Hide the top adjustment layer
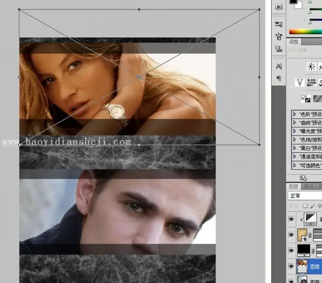Image resolution: width=322 pixels, height=283 pixels. [291, 219]
